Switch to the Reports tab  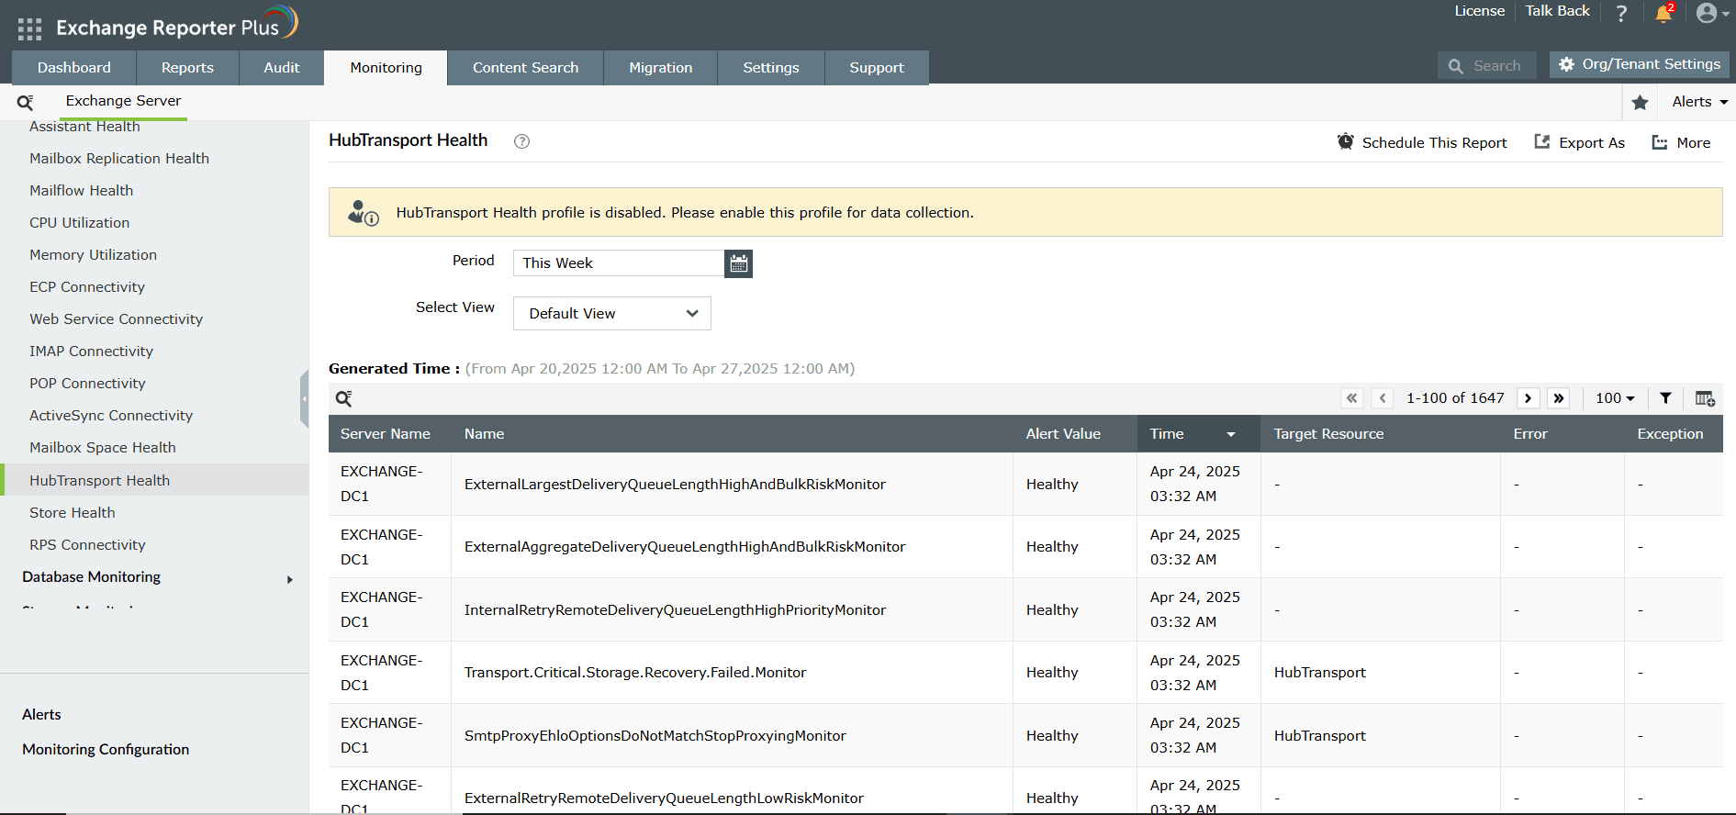(187, 68)
